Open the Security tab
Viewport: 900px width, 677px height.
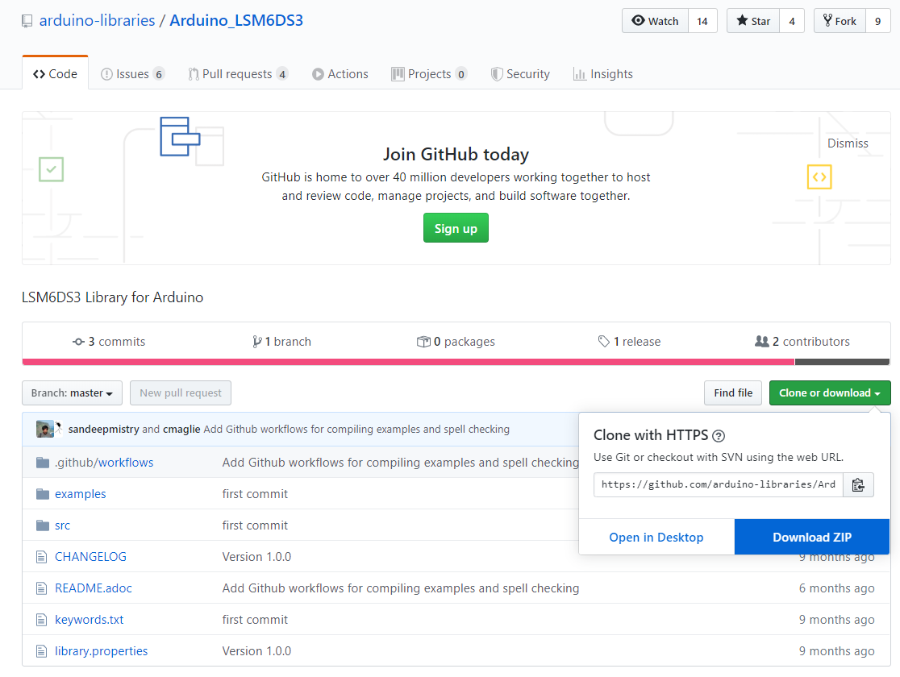(521, 74)
